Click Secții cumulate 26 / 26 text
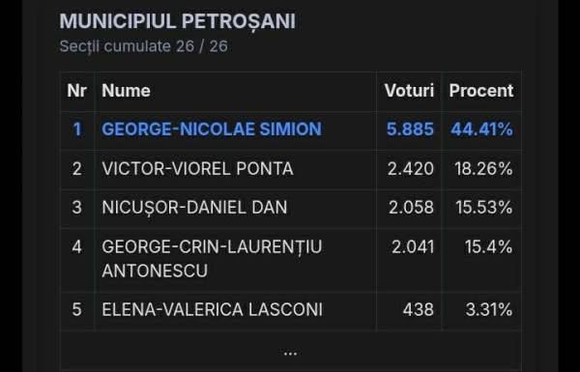This screenshot has height=372, width=580. (x=143, y=46)
